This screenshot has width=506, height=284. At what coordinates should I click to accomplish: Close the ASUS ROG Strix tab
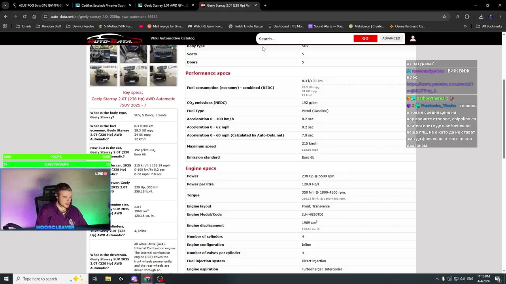[x=67, y=6]
